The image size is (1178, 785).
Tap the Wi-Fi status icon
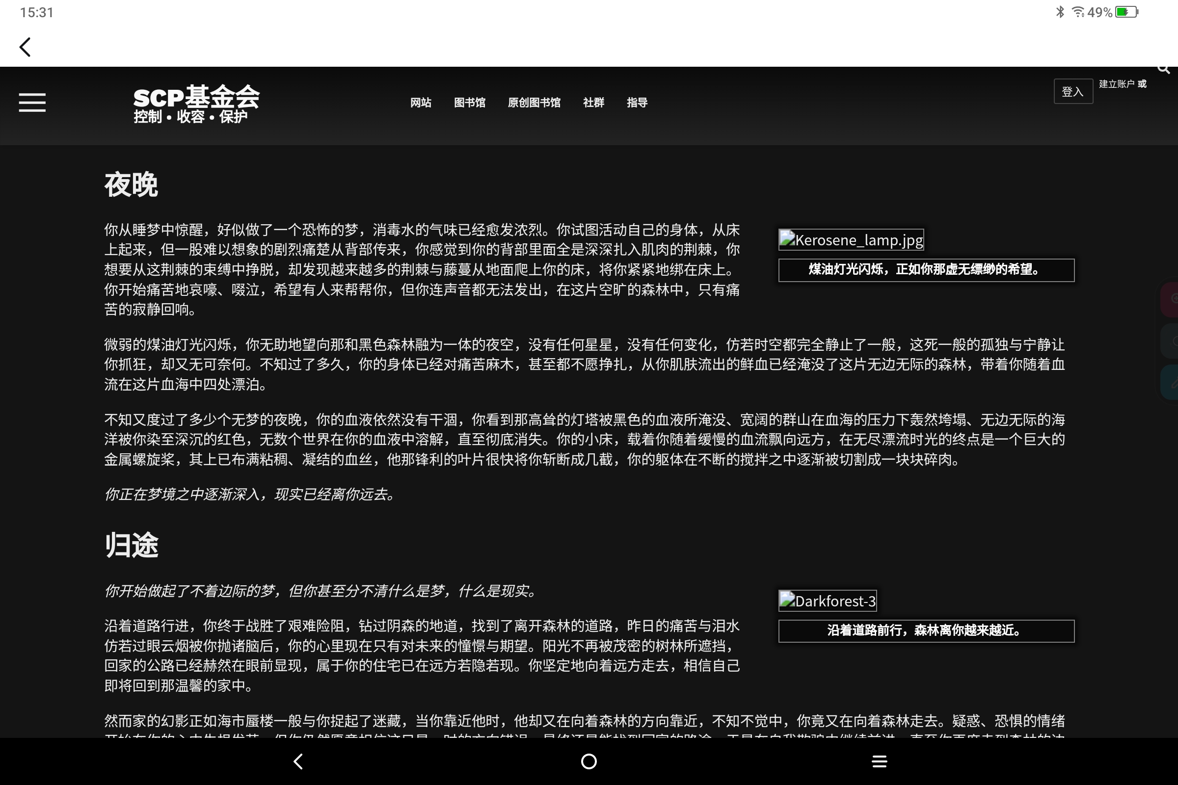[1078, 11]
